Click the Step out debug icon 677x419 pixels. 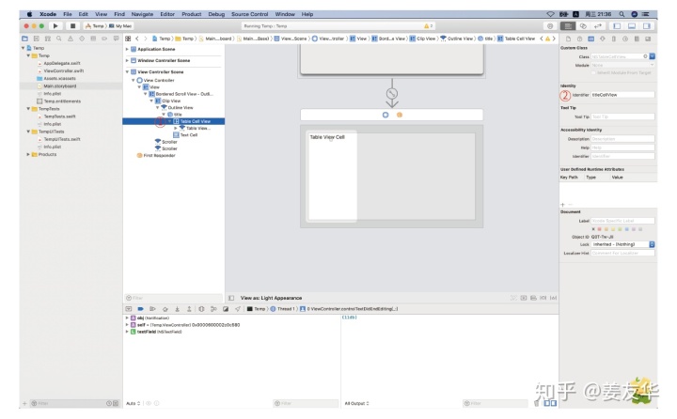pyautogui.click(x=189, y=309)
